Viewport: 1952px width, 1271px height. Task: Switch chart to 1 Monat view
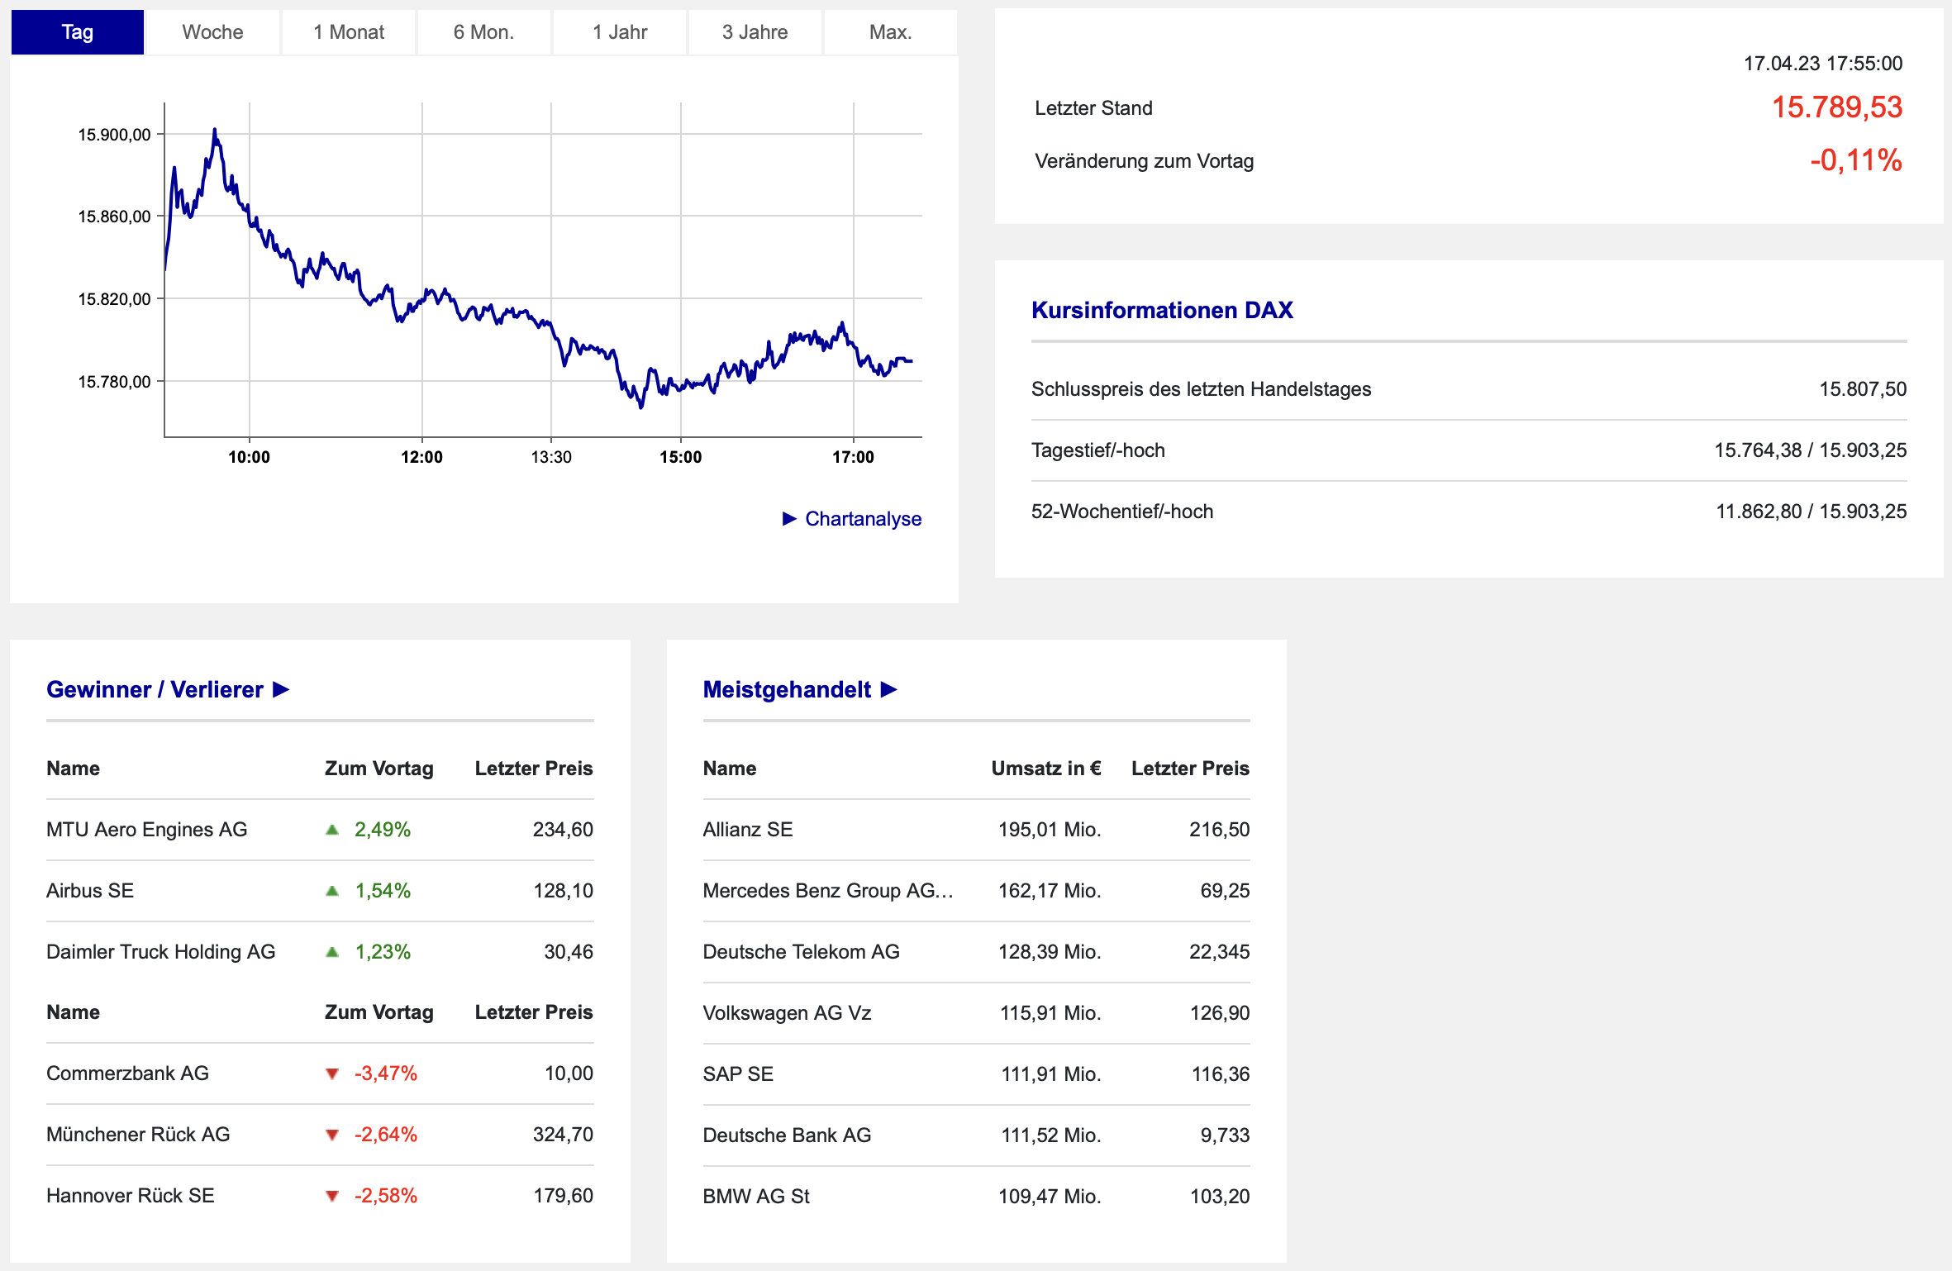click(348, 32)
